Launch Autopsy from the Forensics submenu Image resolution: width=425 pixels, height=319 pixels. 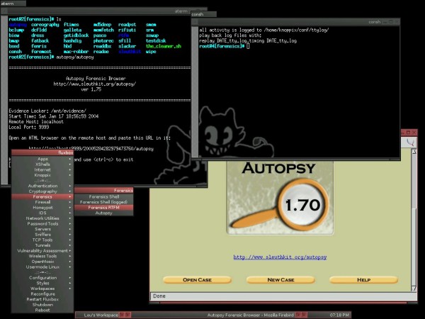(x=104, y=213)
